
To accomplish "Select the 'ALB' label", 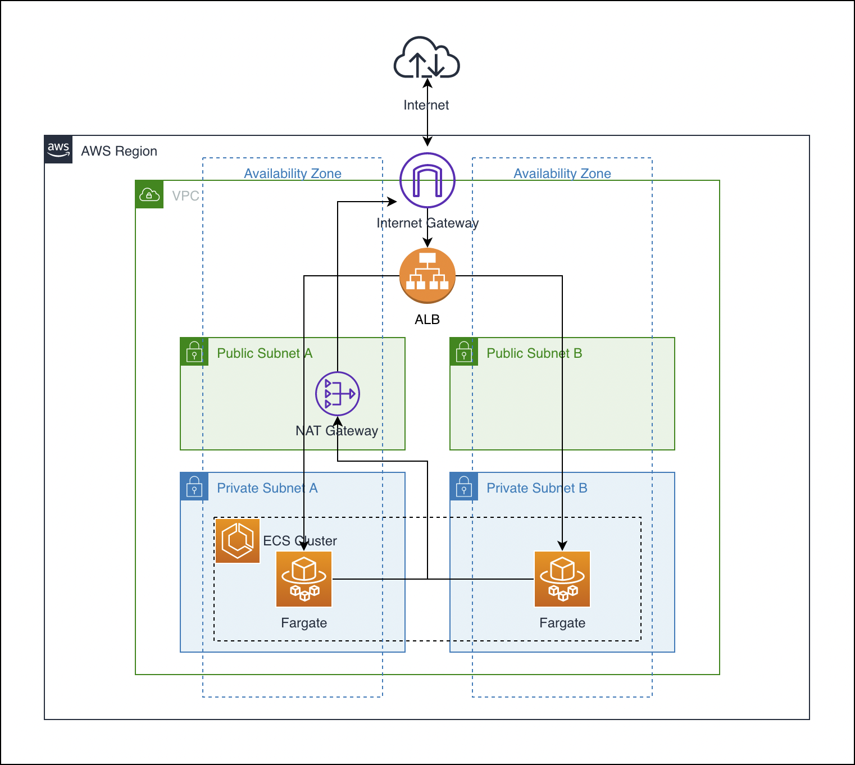I will pyautogui.click(x=427, y=320).
